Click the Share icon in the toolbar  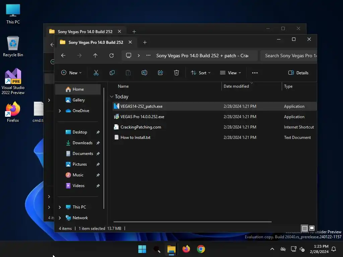pos(160,73)
